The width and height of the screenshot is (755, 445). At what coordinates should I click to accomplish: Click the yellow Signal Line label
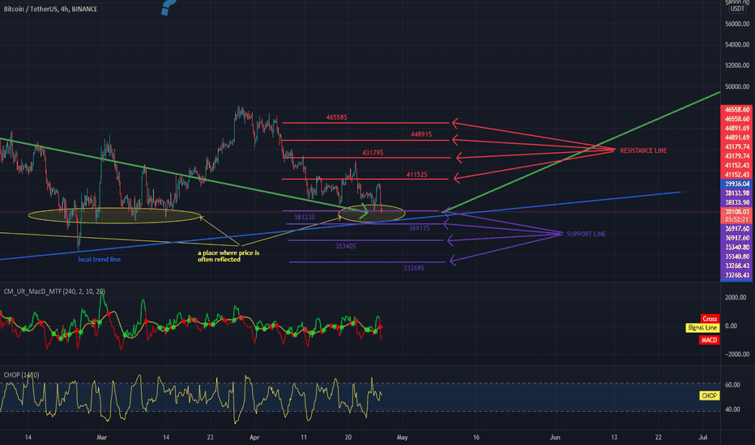pyautogui.click(x=702, y=328)
